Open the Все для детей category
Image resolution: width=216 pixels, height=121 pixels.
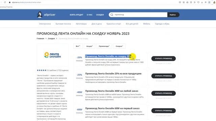tap(132, 24)
